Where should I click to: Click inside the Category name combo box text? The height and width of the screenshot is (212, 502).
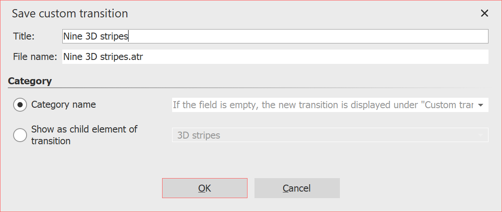(x=322, y=105)
